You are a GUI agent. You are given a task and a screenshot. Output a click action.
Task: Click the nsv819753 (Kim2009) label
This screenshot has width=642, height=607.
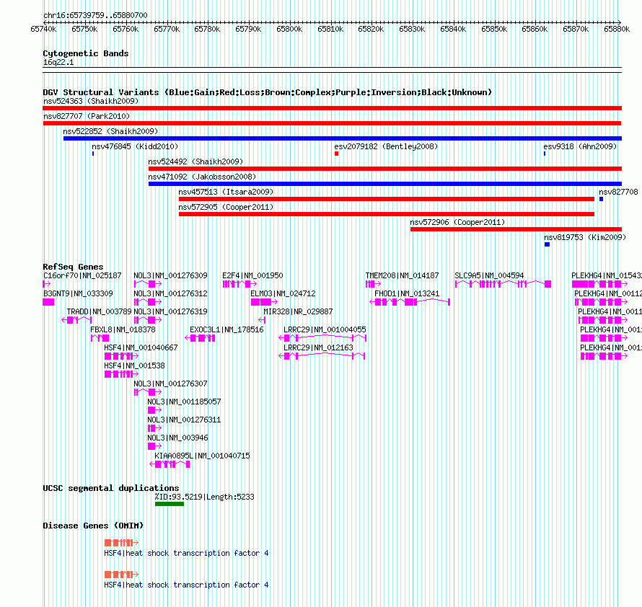pos(585,237)
